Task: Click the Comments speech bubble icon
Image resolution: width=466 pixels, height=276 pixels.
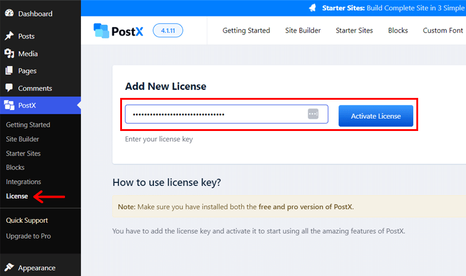Action: pyautogui.click(x=9, y=88)
